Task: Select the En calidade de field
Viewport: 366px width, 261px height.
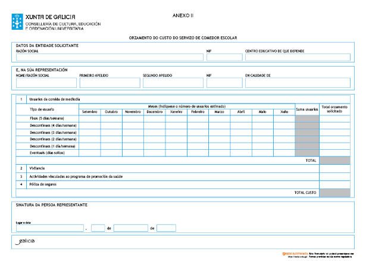Action: pos(298,83)
